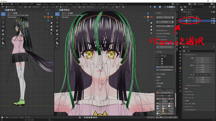Hide Body object with eye icon
The image size is (216, 121).
coord(212,19)
